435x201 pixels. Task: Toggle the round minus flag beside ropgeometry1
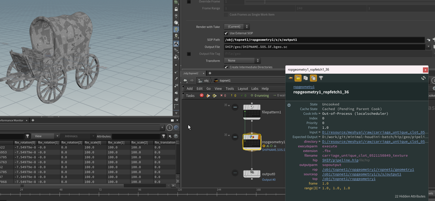pyautogui.click(x=235, y=137)
